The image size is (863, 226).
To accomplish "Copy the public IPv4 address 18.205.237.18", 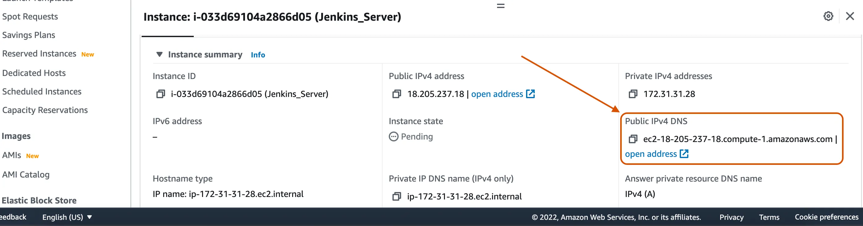I will 397,94.
